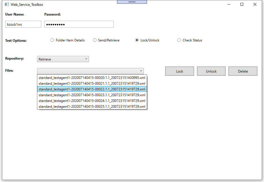Screen dimensions: 264x182
Task: Choose highlighted 00022.1.1 xml file
Action: pyautogui.click(x=92, y=89)
